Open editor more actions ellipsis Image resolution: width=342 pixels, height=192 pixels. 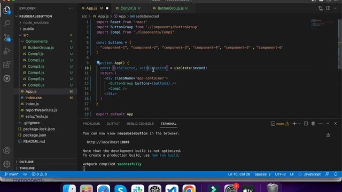[x=336, y=9]
